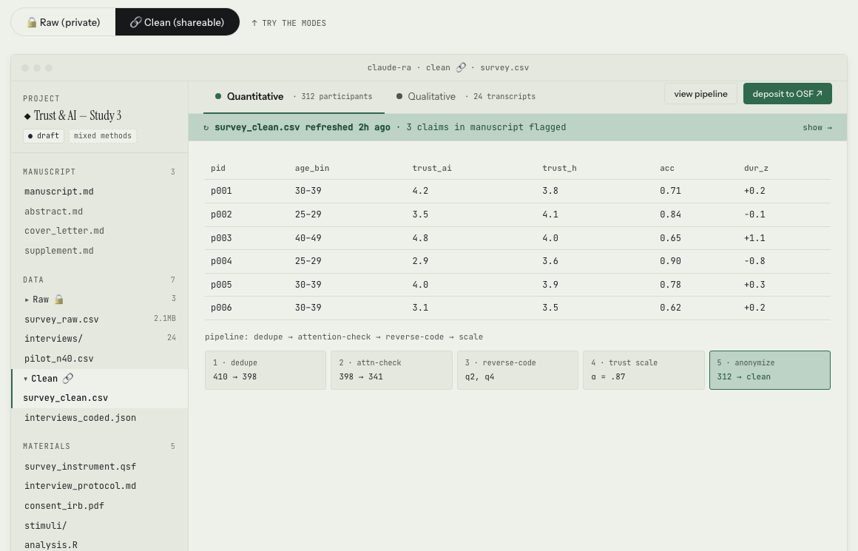The width and height of the screenshot is (858, 551).
Task: Click the lock icon on Raw (private)
Action: pos(31,22)
